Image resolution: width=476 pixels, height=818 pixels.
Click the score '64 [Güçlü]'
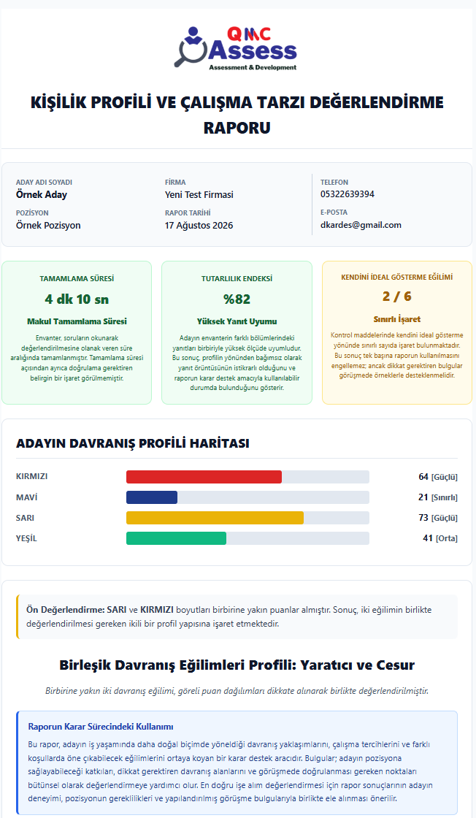click(438, 477)
